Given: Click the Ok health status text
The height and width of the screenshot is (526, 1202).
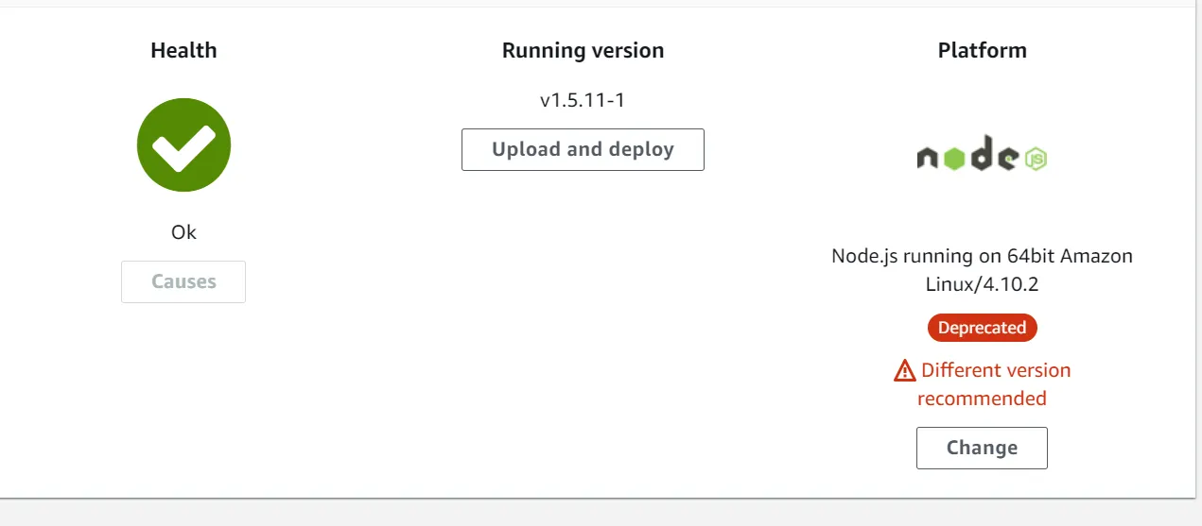Looking at the screenshot, I should [183, 232].
